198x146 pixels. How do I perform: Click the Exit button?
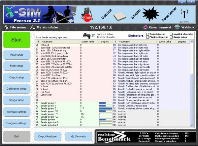coord(17,136)
